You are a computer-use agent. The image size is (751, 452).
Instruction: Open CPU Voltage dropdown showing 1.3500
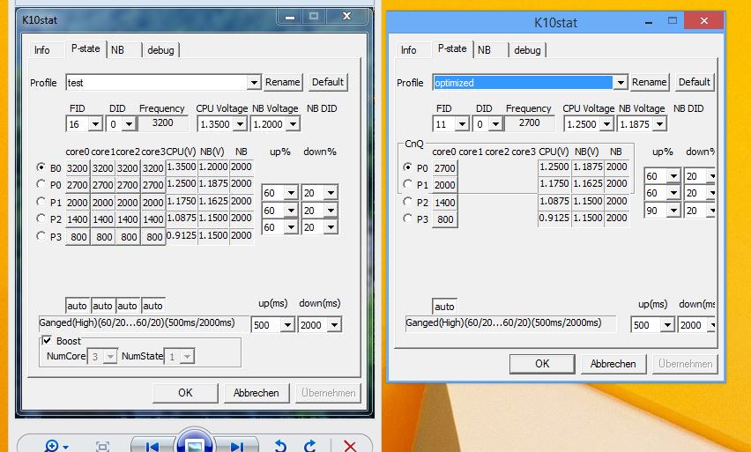point(240,124)
